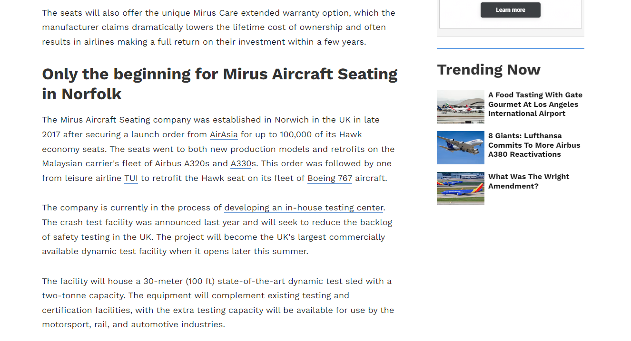This screenshot has width=631, height=341.
Task: Click the paragraph about Norwich establishment
Action: coord(218,149)
